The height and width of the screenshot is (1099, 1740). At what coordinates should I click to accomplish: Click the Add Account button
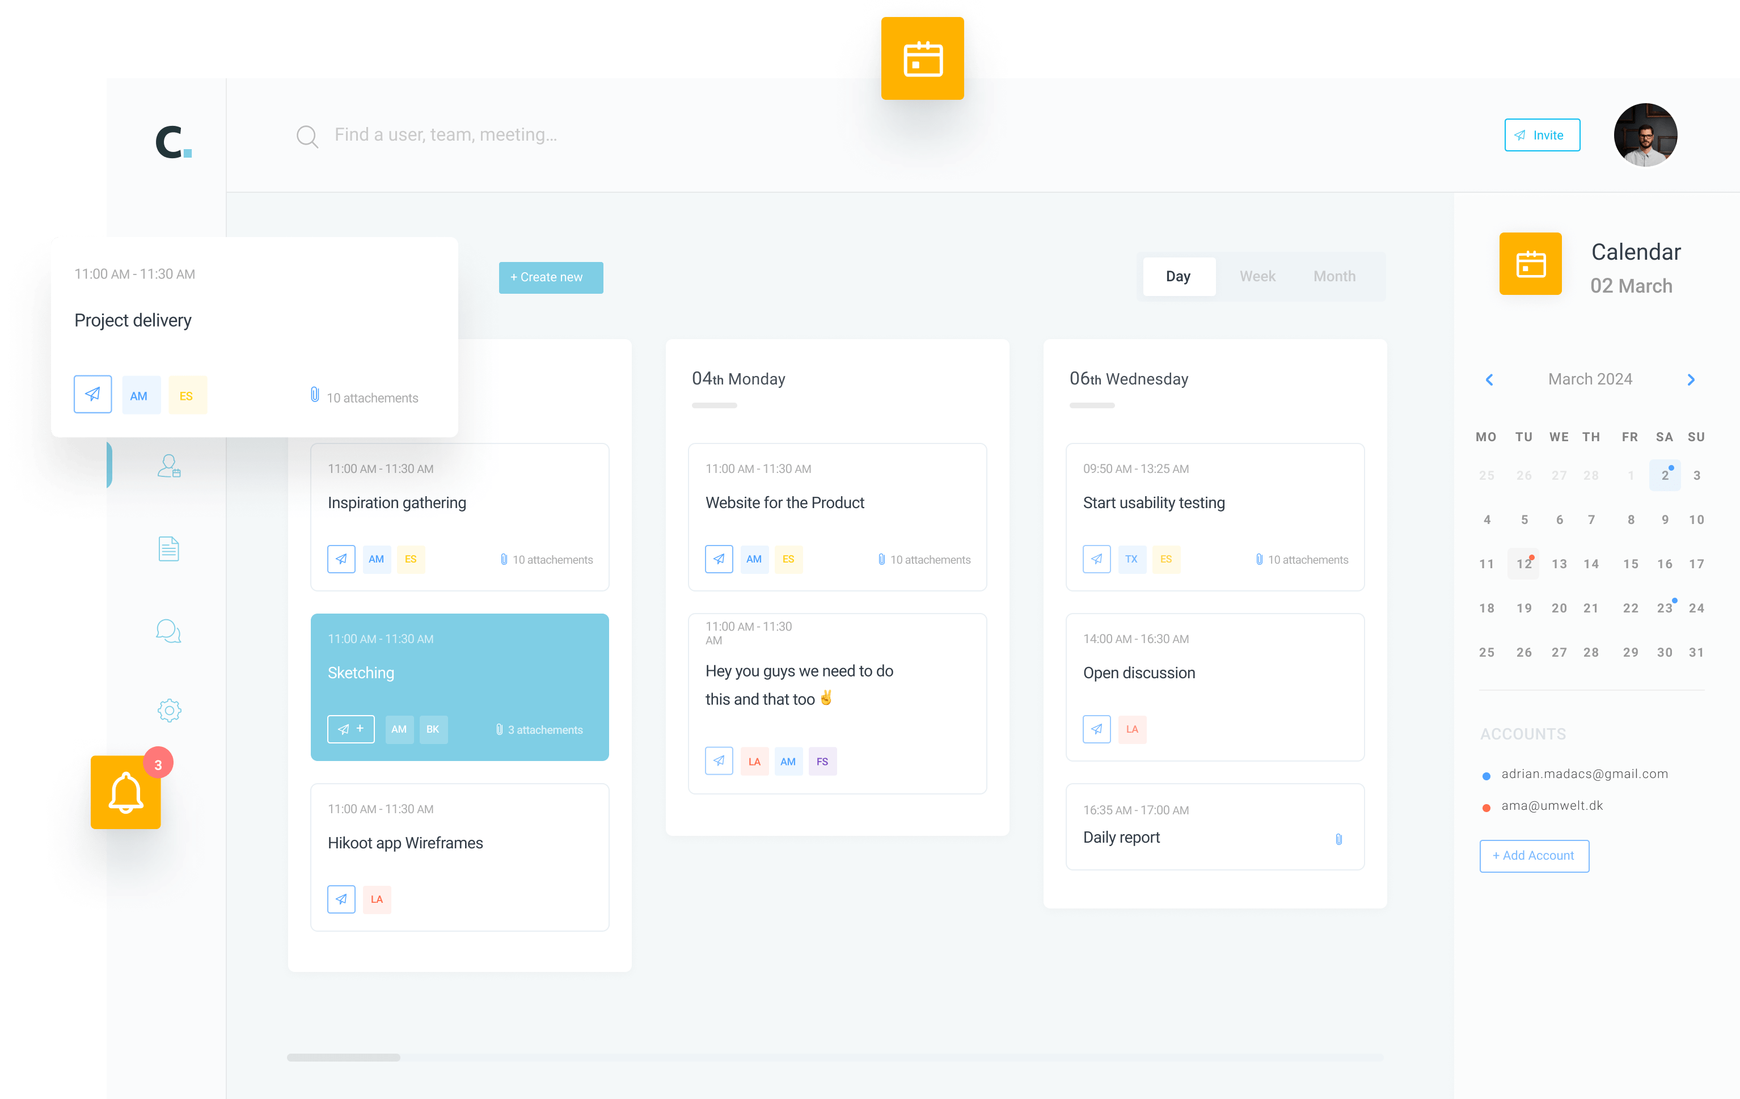1534,856
